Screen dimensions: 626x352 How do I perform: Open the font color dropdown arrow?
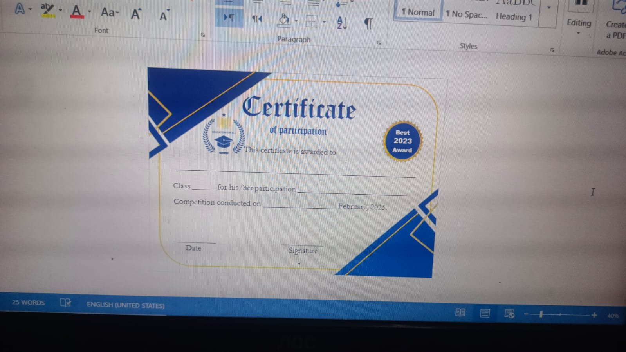[x=90, y=11]
